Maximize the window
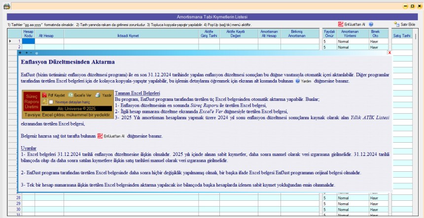424x218 pixels. [412, 6]
